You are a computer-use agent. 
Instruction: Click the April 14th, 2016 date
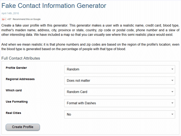coord(10,13)
